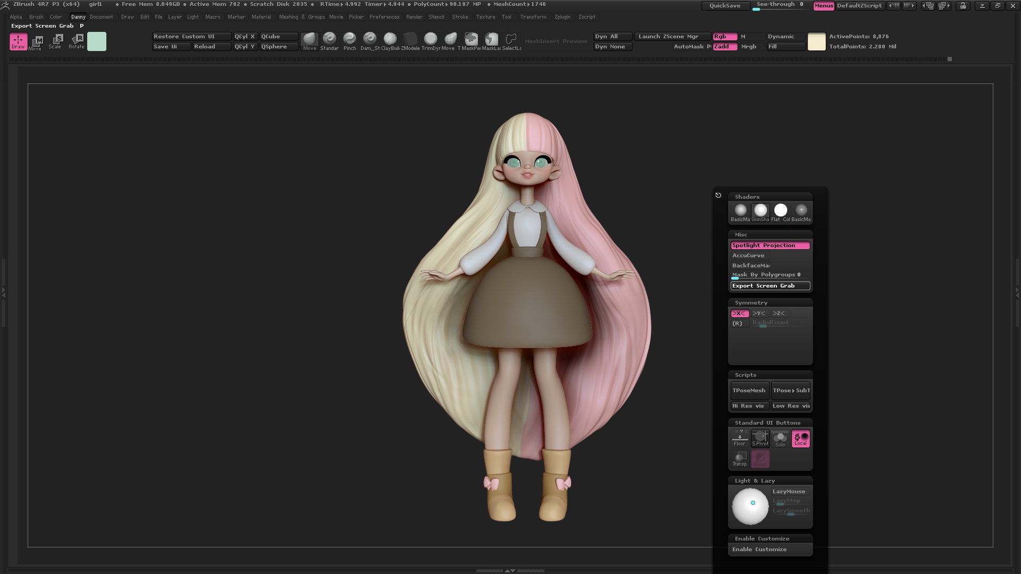Open the Meshing & Groups menu
Screen dimensions: 1021x574
click(302, 17)
